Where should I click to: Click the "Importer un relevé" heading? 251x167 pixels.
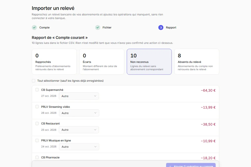53,8
